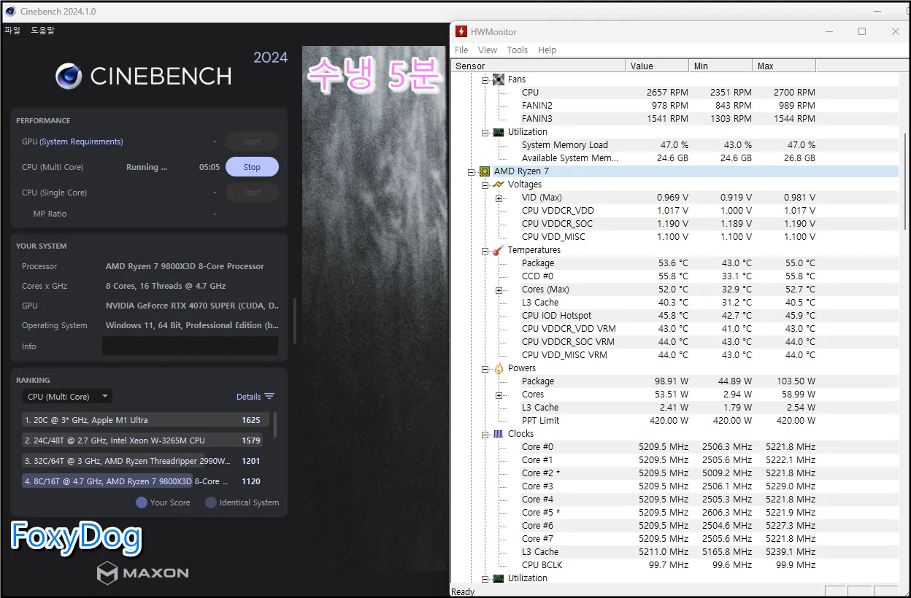
Task: Collapse the first Utilization tree node
Action: point(485,132)
